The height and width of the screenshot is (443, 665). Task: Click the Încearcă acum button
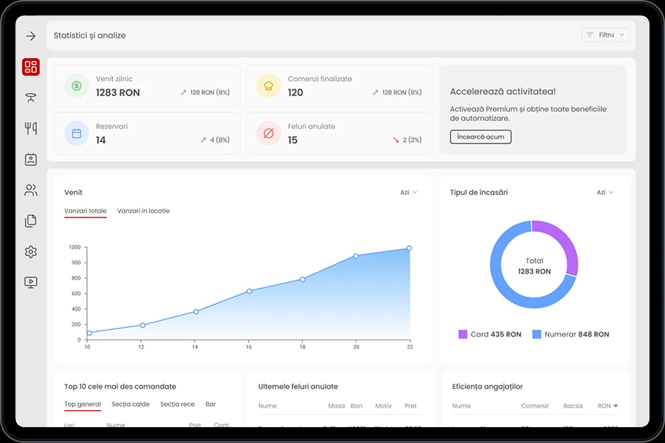(x=480, y=137)
